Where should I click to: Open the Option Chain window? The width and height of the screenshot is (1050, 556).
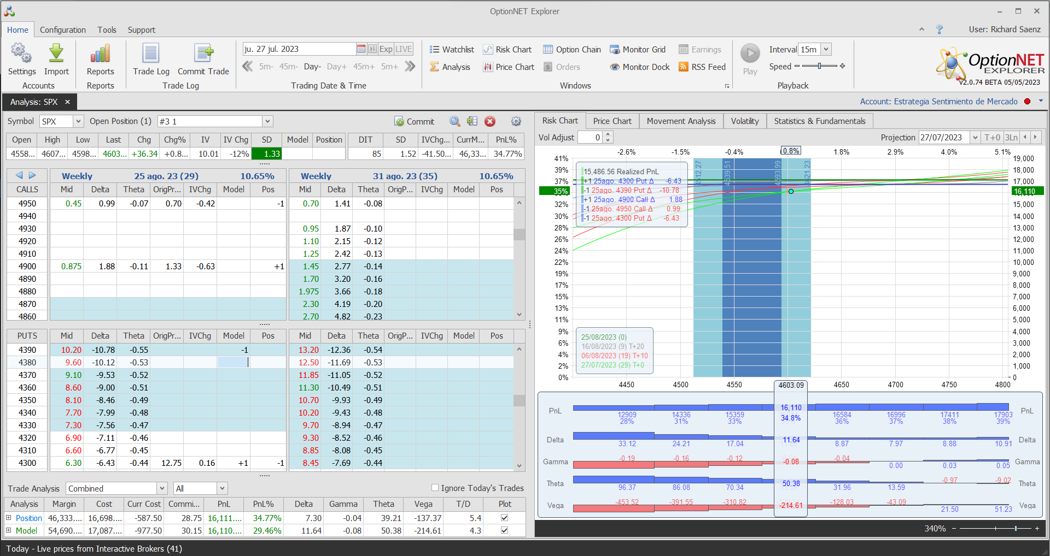point(571,50)
